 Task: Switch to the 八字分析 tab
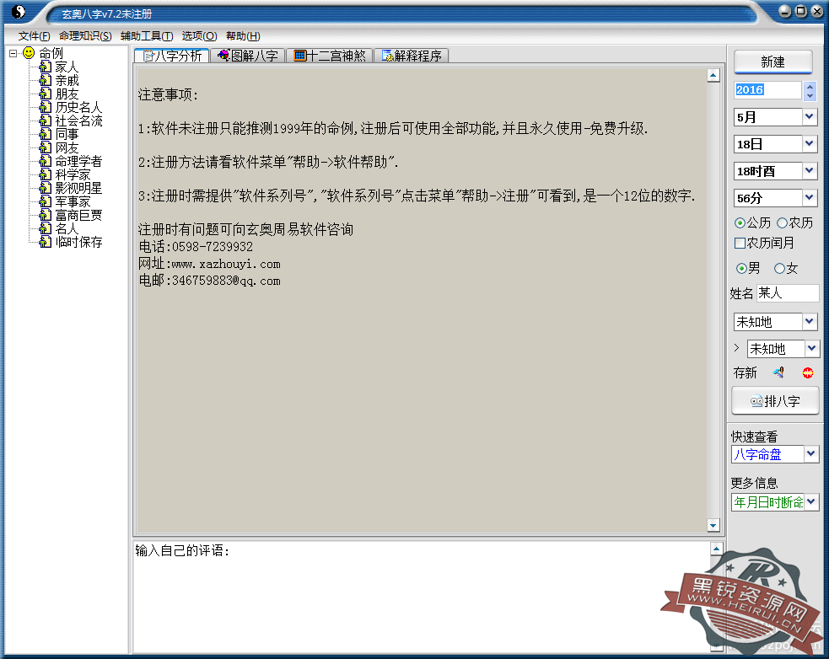(172, 56)
